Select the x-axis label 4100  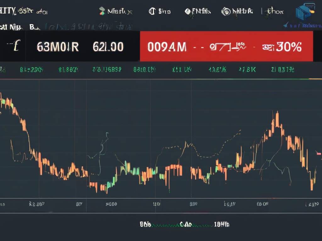(111, 204)
